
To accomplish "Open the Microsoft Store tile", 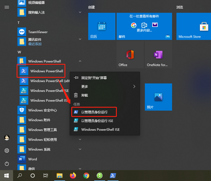I will [194, 26].
